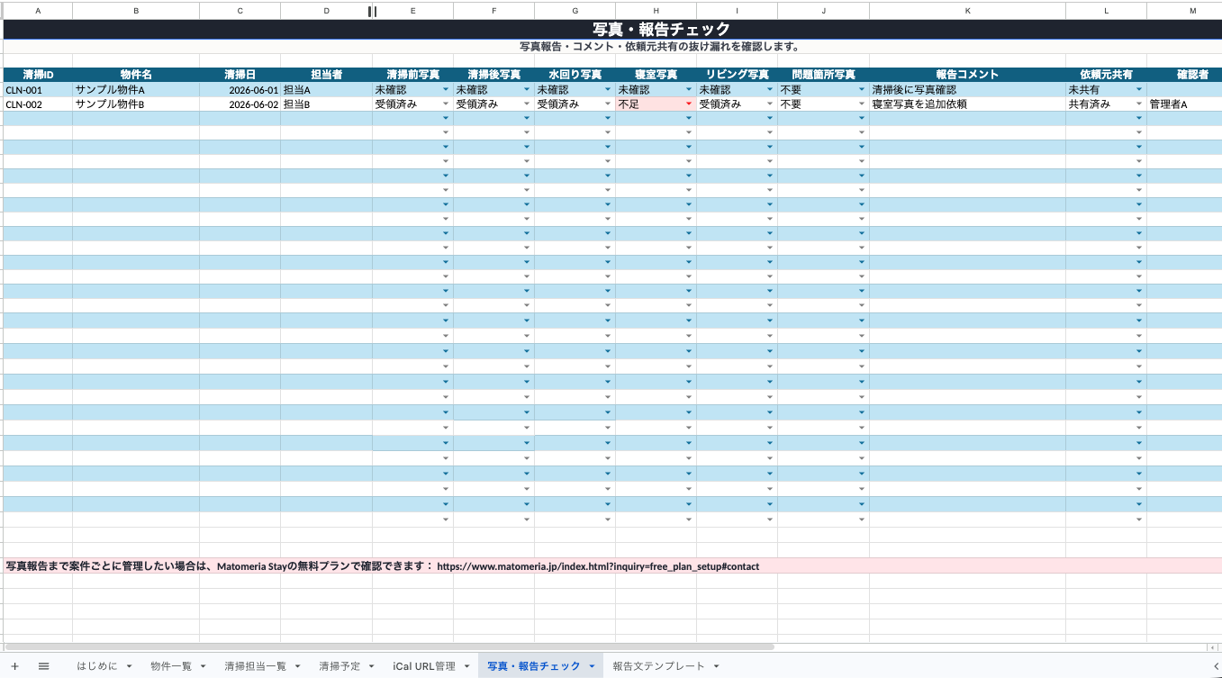The height and width of the screenshot is (678, 1222).
Task: Select column K header
Action: coord(967,10)
